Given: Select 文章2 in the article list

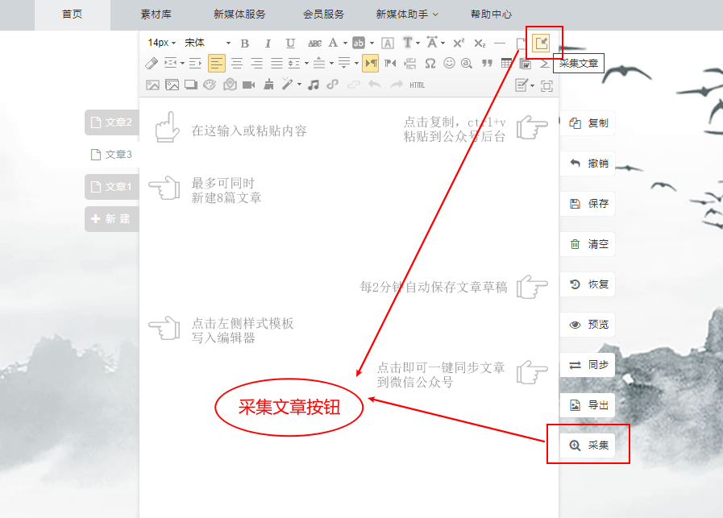Looking at the screenshot, I should (x=111, y=122).
